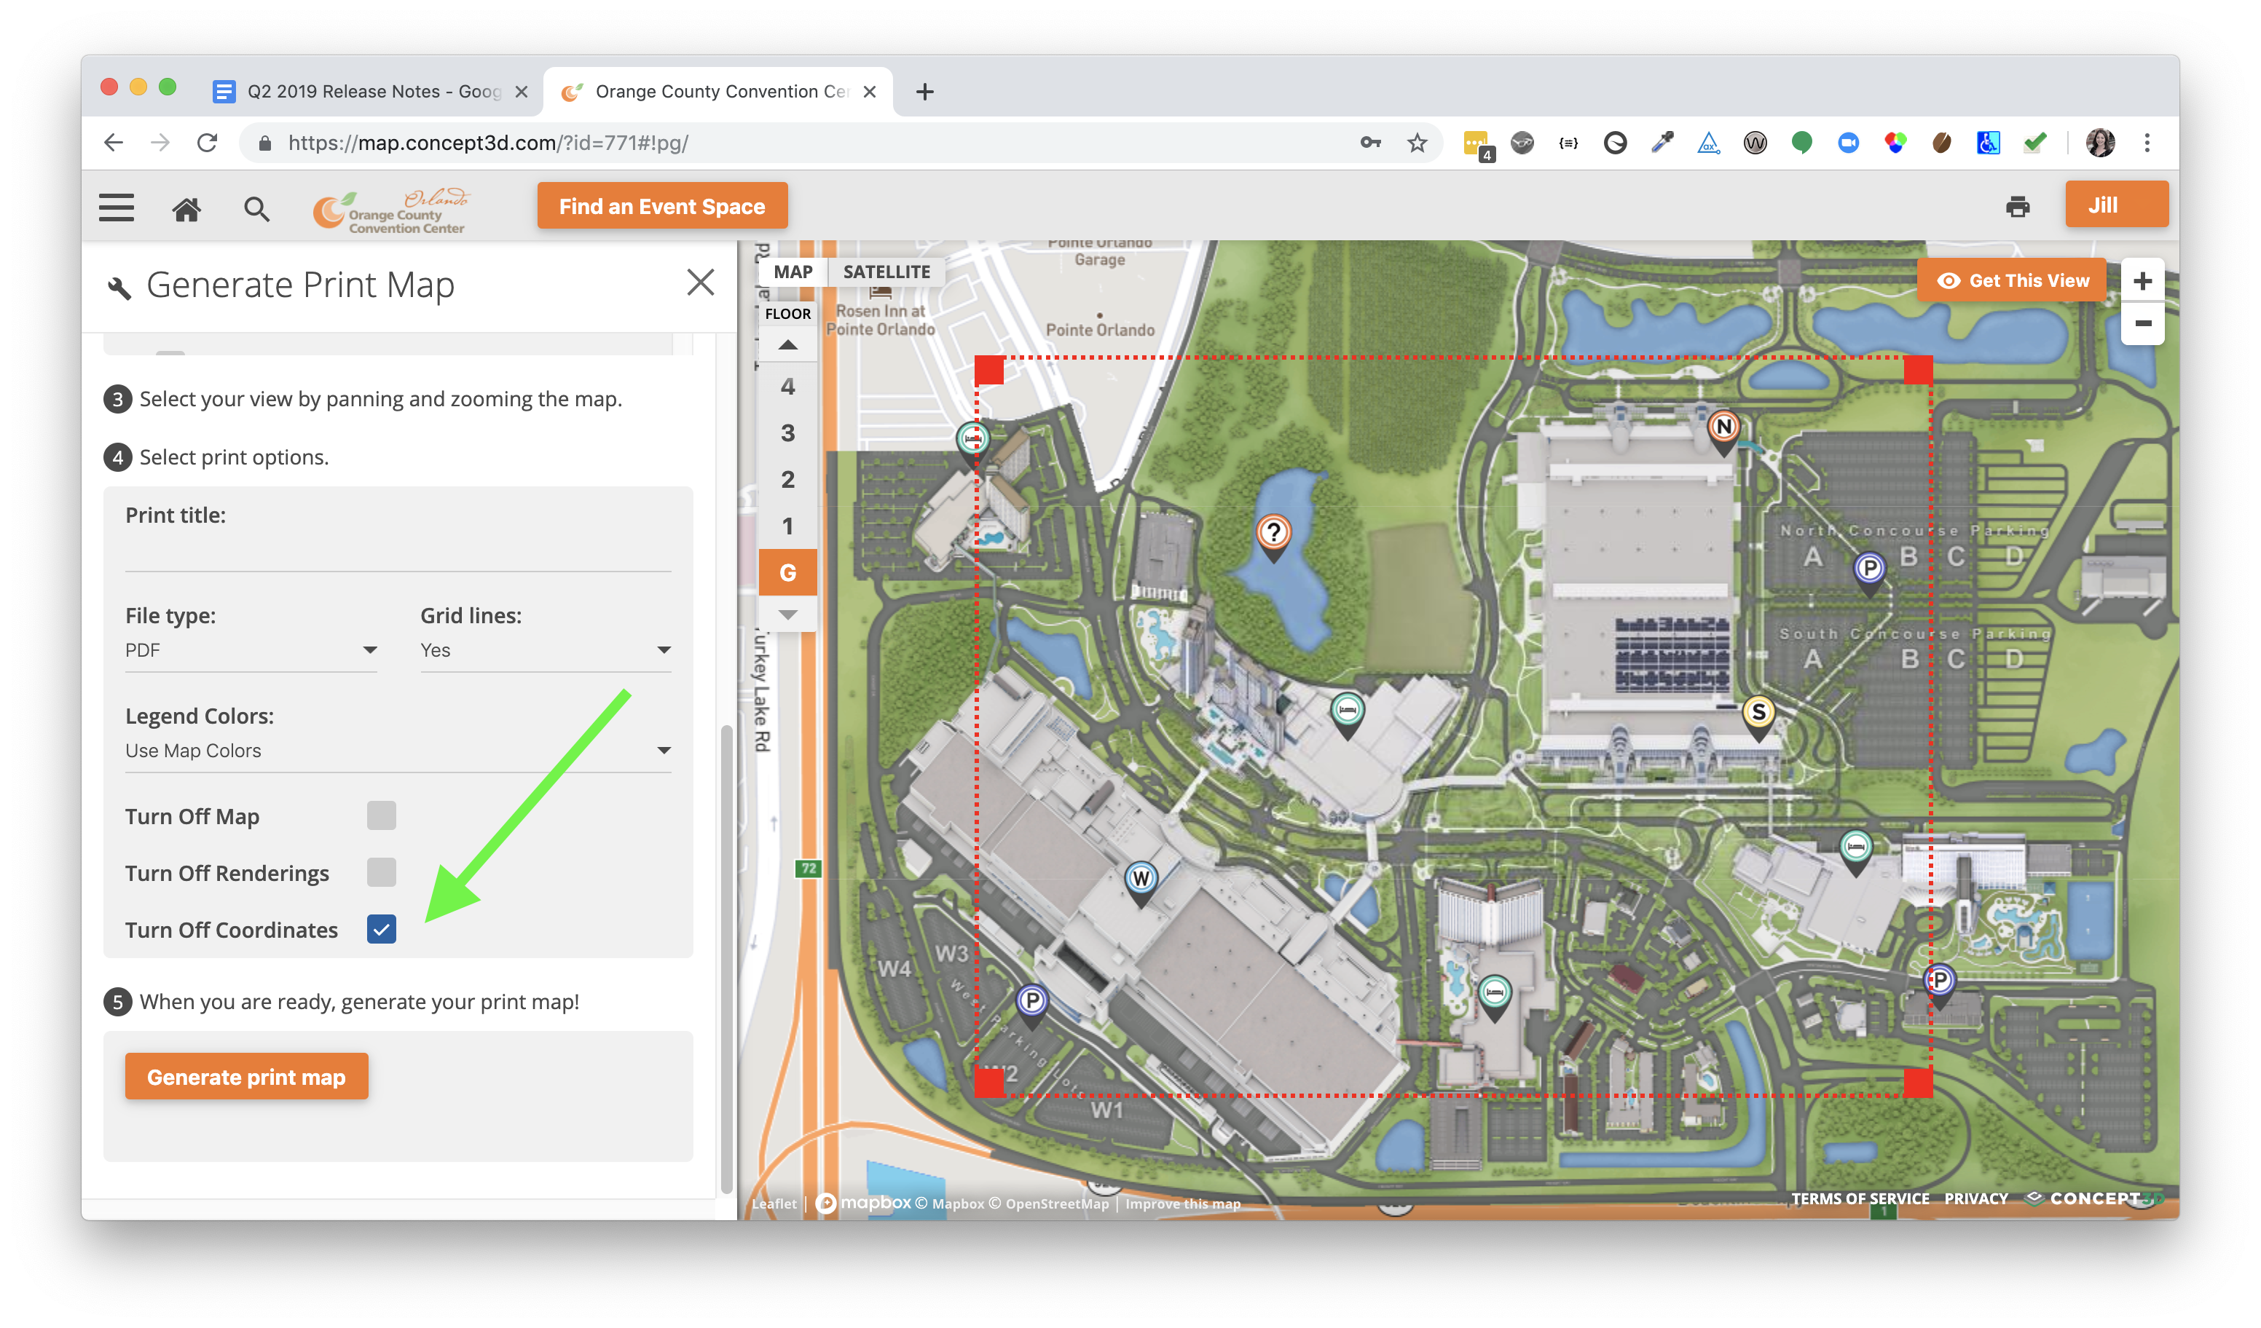Click the Concept3D logo link

[x=2096, y=1199]
